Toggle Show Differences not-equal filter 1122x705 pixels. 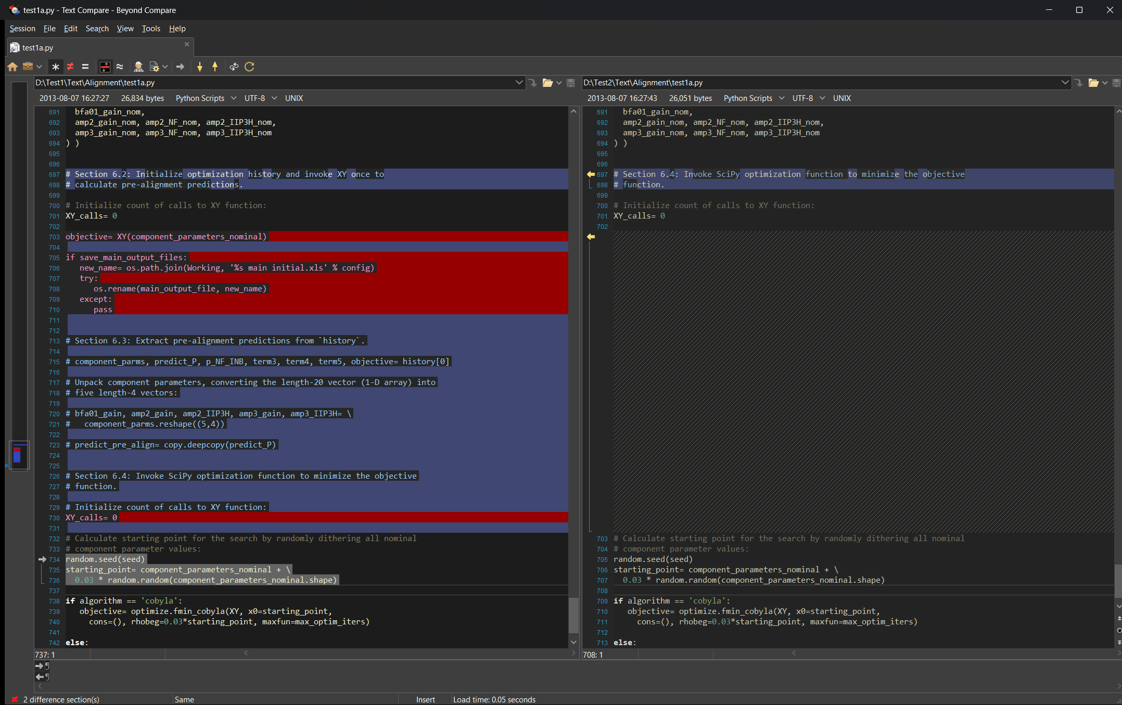pyautogui.click(x=70, y=67)
